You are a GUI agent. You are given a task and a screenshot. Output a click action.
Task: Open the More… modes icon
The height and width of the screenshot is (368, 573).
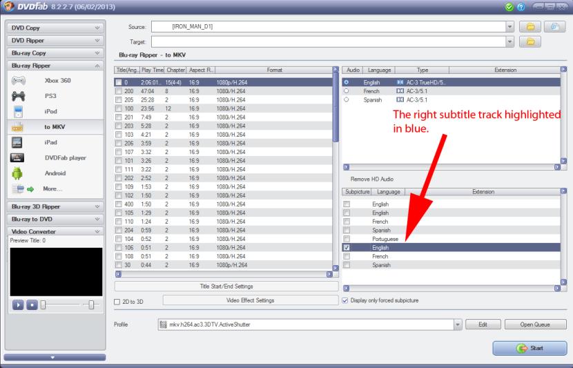pos(23,189)
